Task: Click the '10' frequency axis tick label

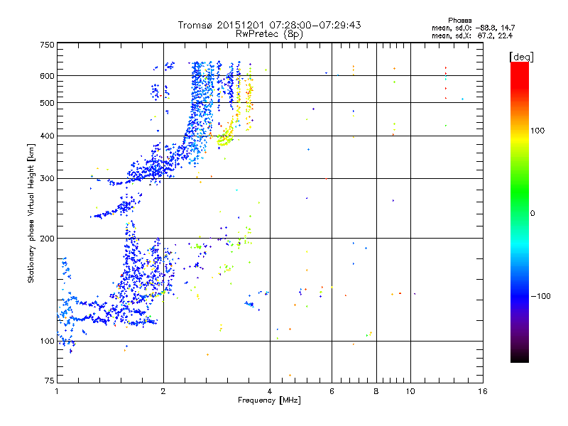Action: coord(410,391)
